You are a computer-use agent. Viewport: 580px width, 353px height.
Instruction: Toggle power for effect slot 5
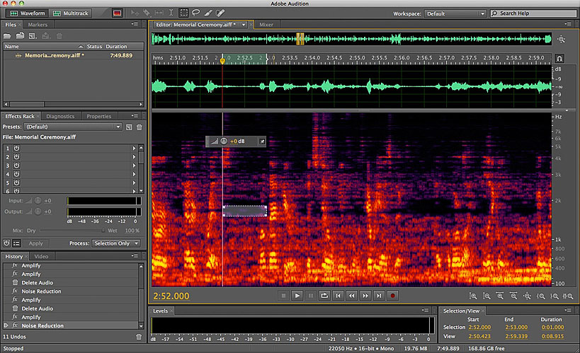(16, 183)
